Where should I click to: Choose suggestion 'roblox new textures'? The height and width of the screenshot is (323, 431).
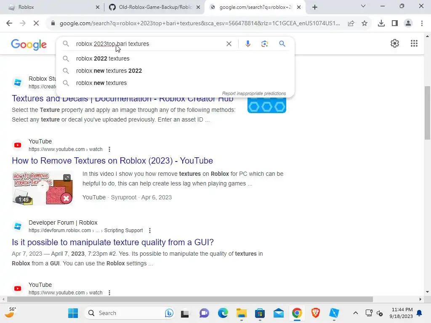(x=175, y=83)
